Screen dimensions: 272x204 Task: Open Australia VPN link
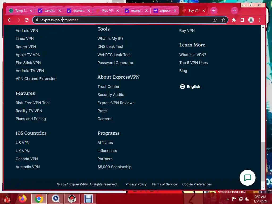(28, 167)
